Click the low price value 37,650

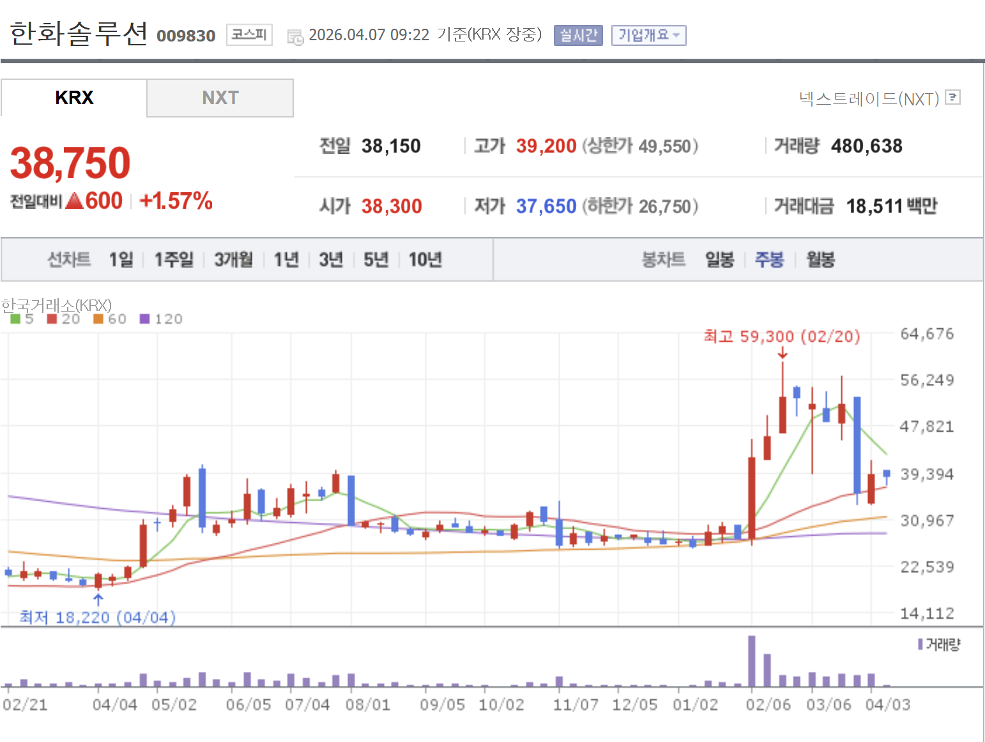pos(546,206)
